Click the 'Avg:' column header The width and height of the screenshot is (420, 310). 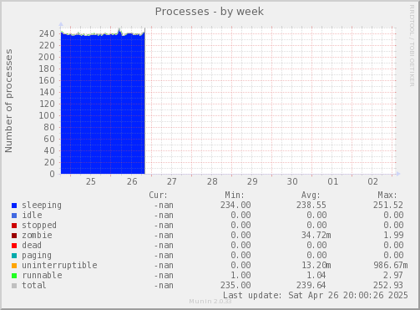click(x=311, y=195)
